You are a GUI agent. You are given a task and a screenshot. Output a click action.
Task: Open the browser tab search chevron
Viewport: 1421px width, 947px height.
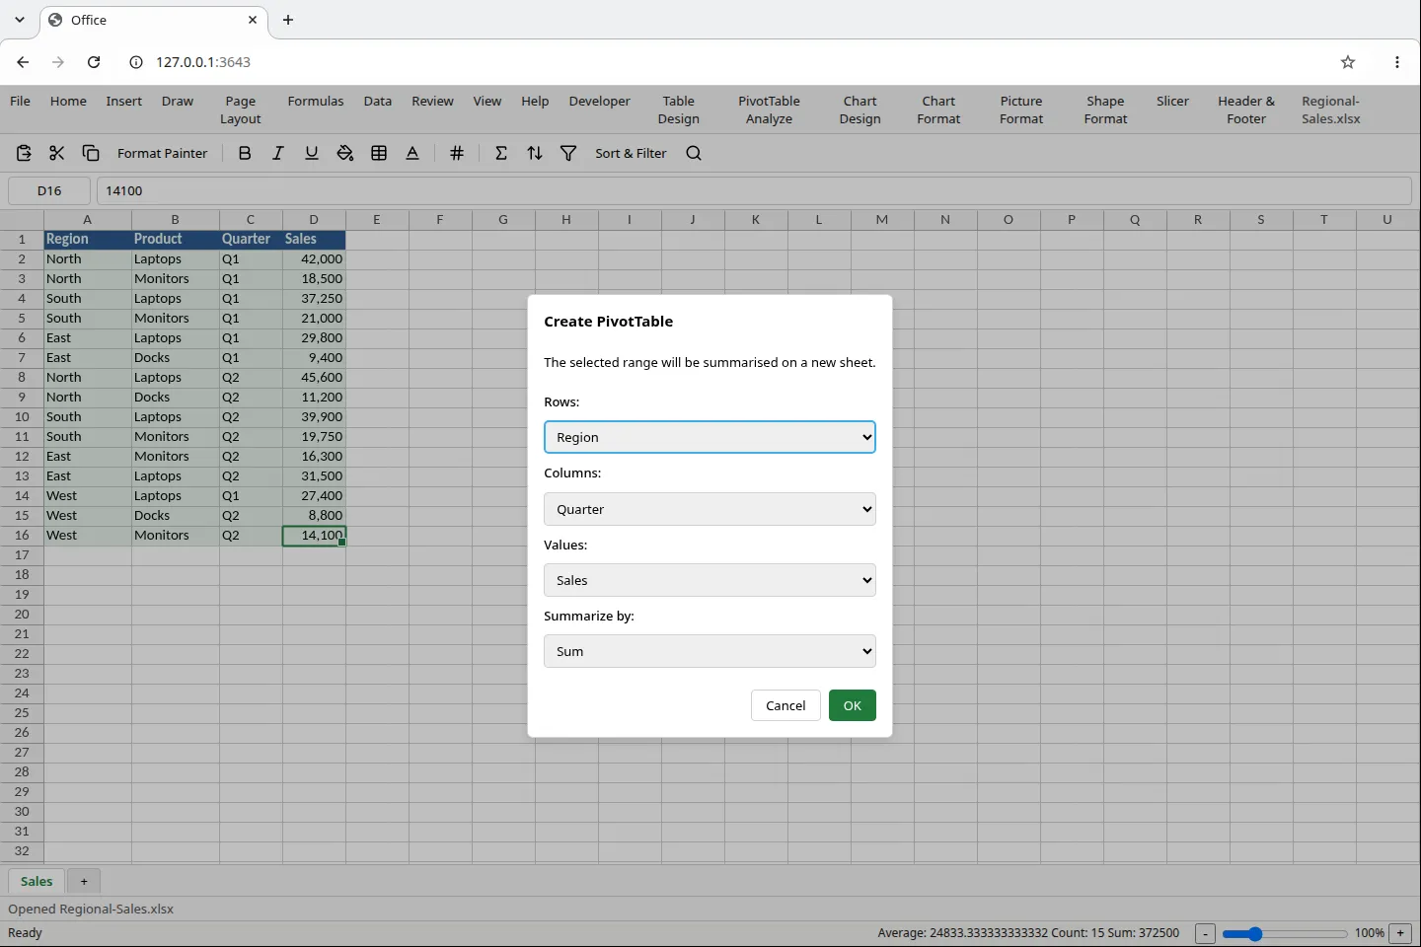[20, 20]
